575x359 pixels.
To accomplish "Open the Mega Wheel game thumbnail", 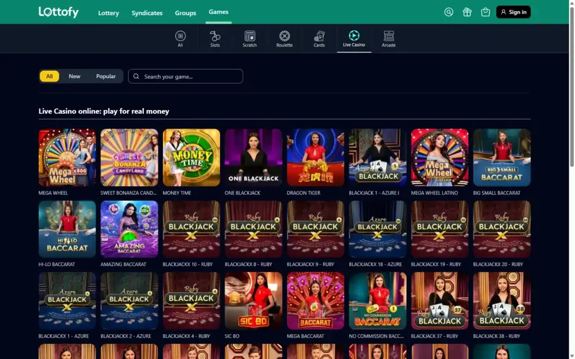I will click(x=67, y=158).
